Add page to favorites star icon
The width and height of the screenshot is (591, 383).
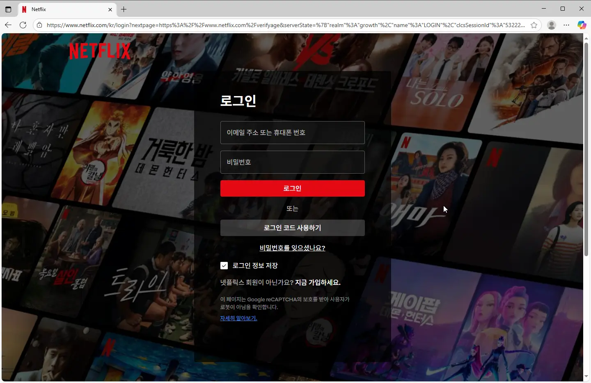click(x=534, y=25)
